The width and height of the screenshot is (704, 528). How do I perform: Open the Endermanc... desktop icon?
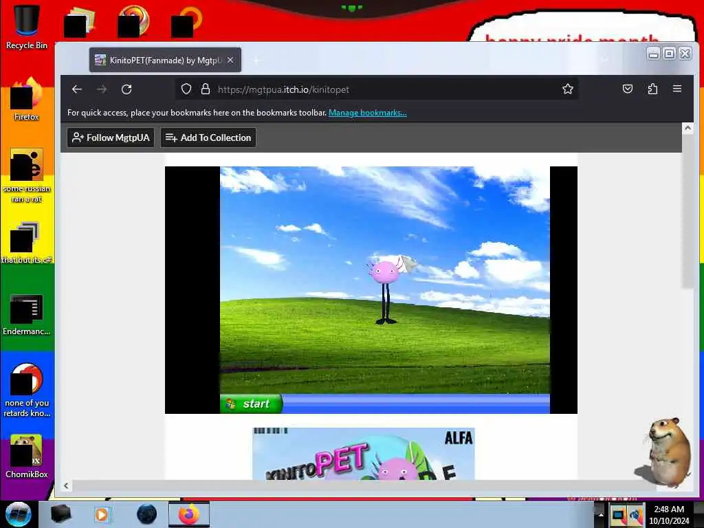[27, 314]
